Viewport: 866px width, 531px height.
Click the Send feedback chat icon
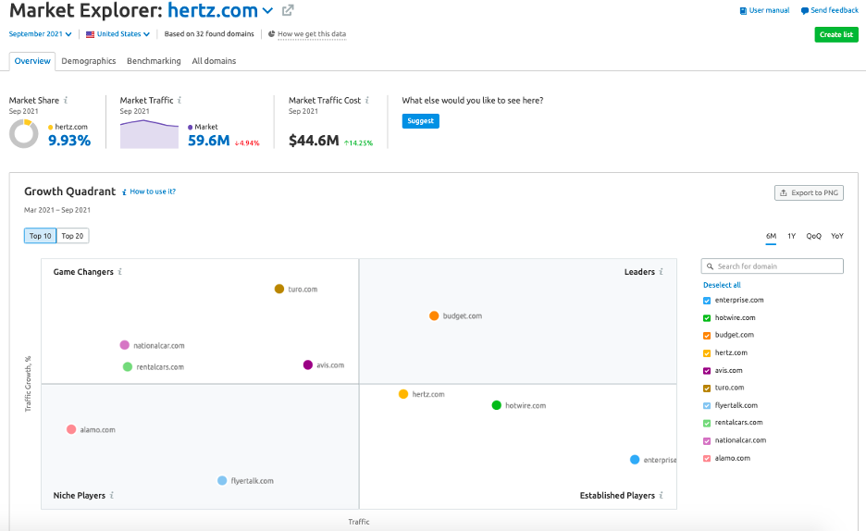[x=805, y=10]
